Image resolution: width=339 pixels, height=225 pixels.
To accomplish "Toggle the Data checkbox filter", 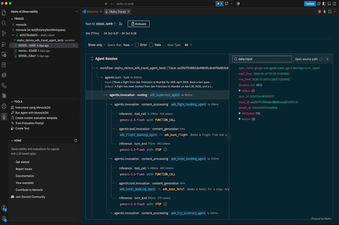I will [151, 45].
